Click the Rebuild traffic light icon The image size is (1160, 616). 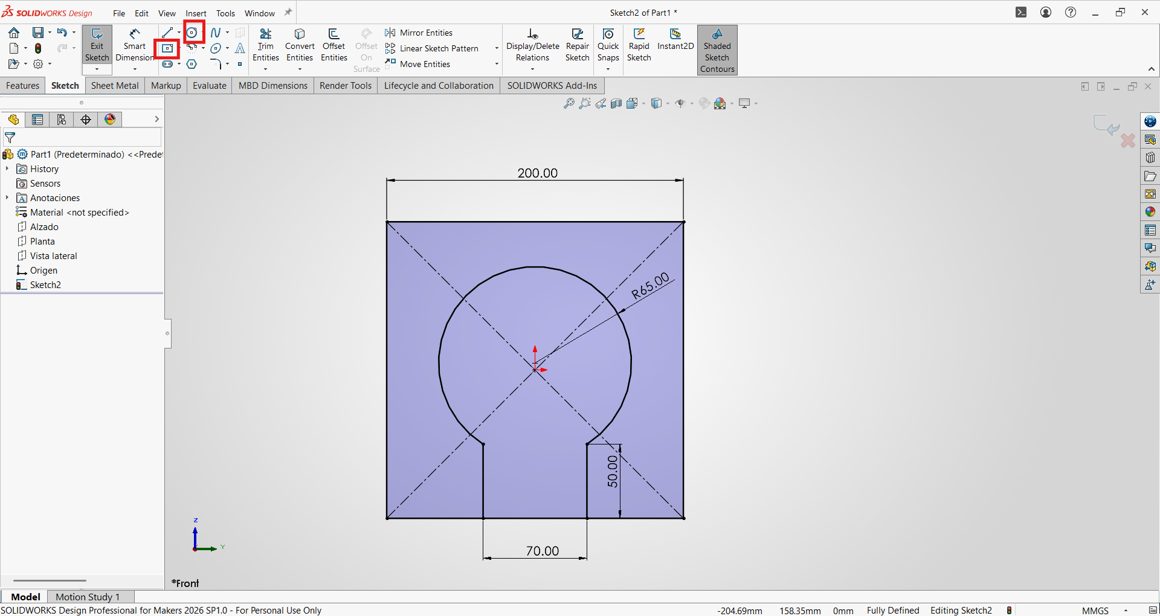[38, 48]
